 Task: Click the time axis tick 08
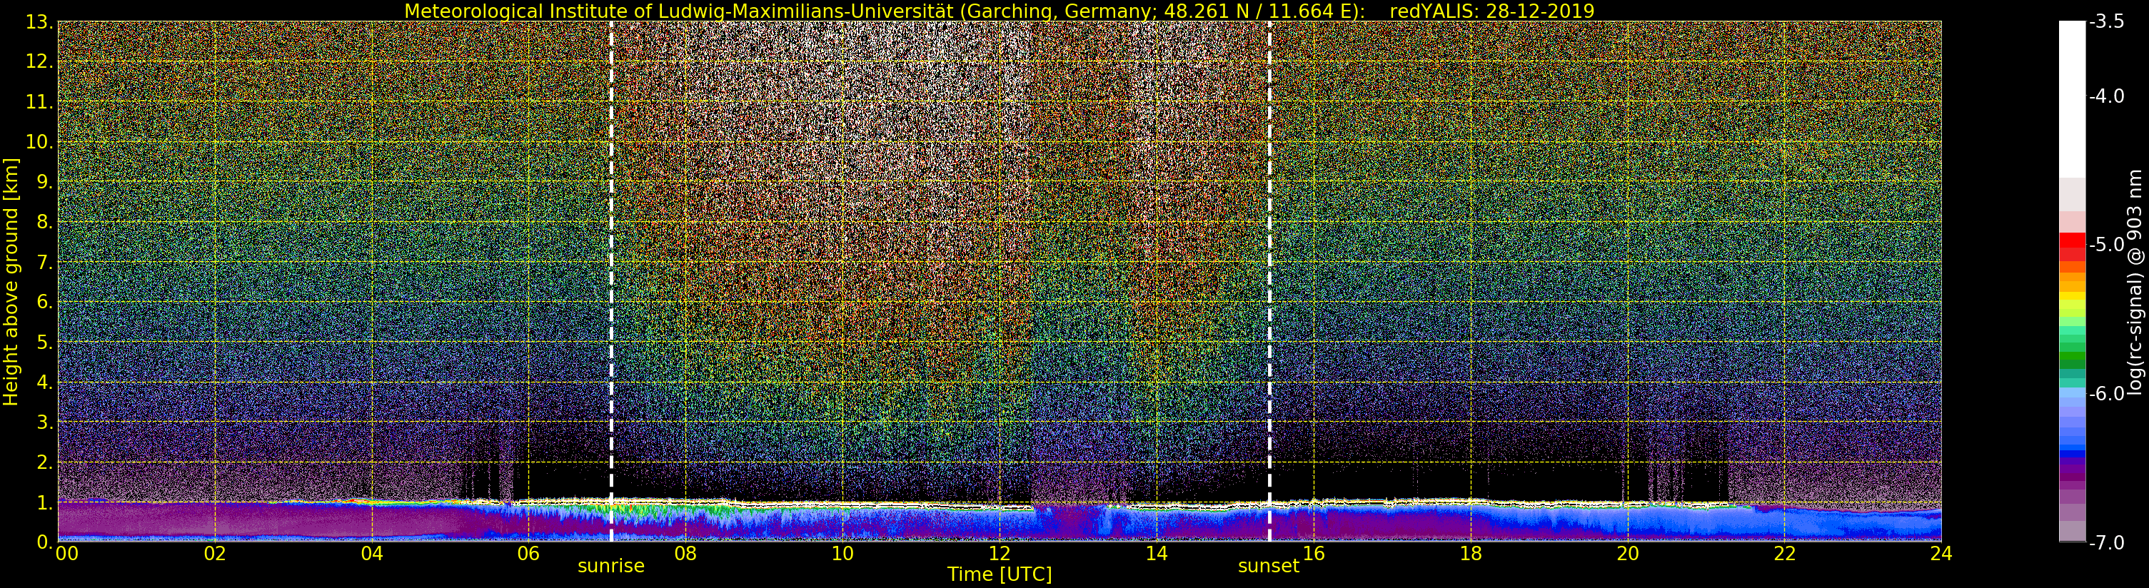point(685,553)
